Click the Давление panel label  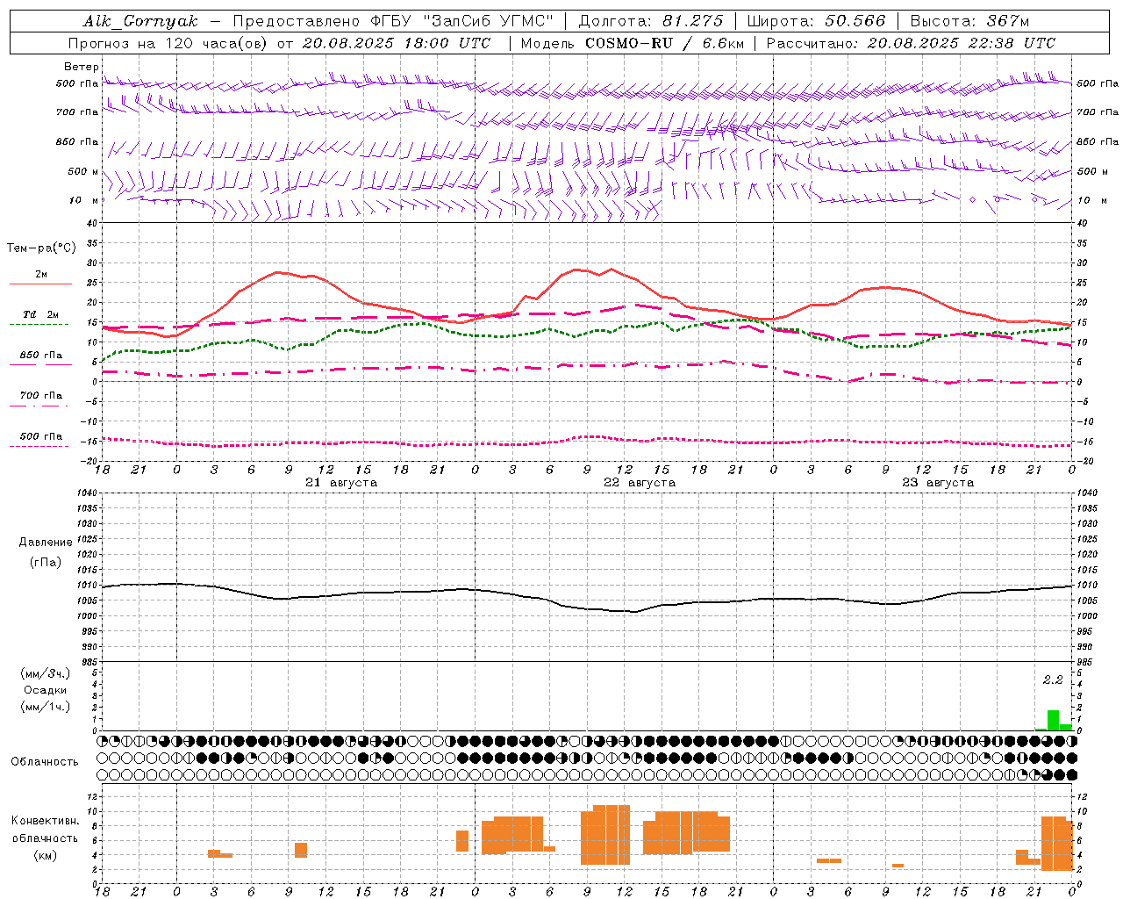(x=46, y=543)
